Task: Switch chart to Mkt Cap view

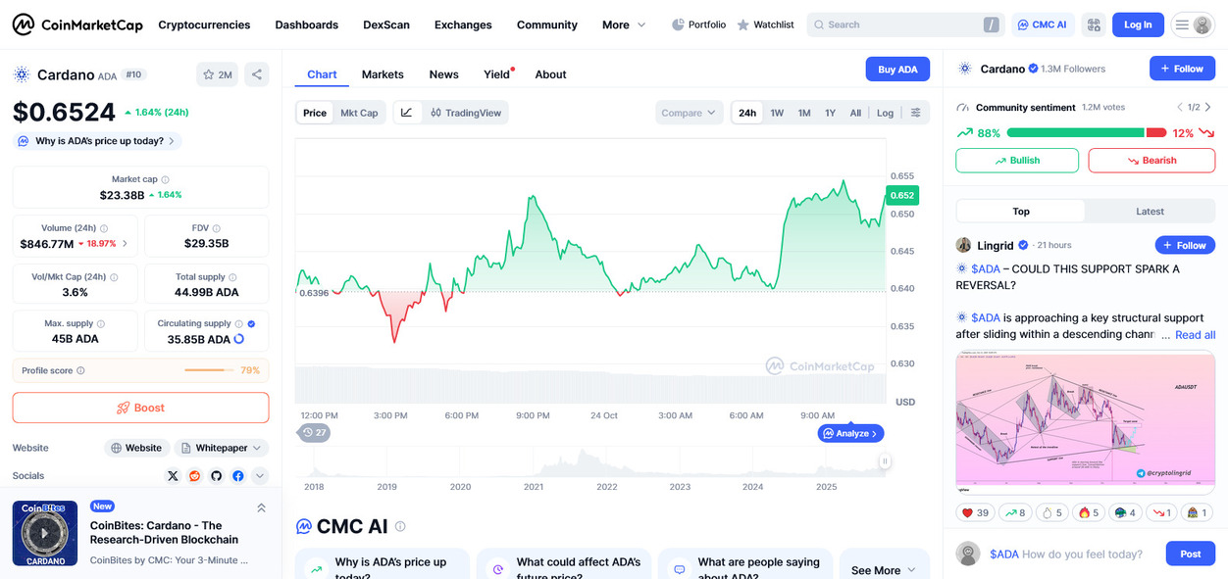Action: click(359, 113)
